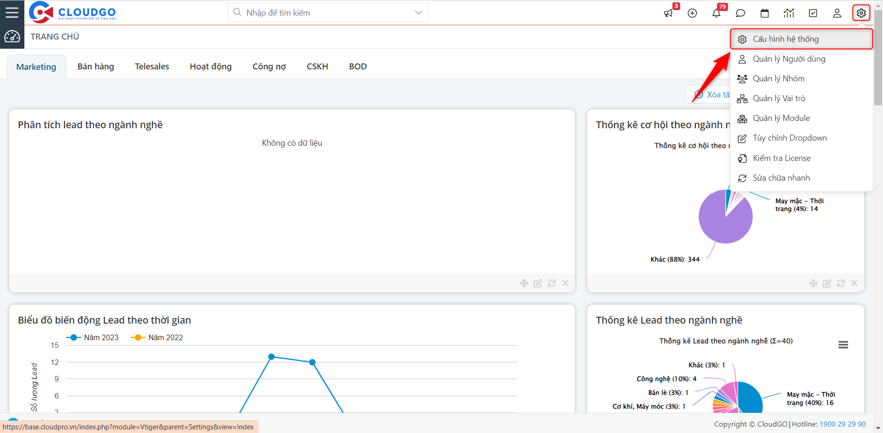
Task: Open the Lead chart hamburger export menu
Action: 843,345
